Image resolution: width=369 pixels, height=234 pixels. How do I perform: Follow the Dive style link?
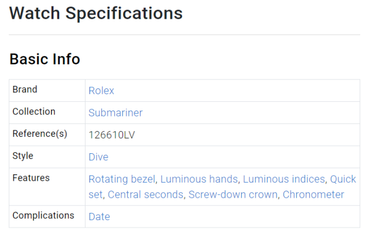[x=98, y=157]
